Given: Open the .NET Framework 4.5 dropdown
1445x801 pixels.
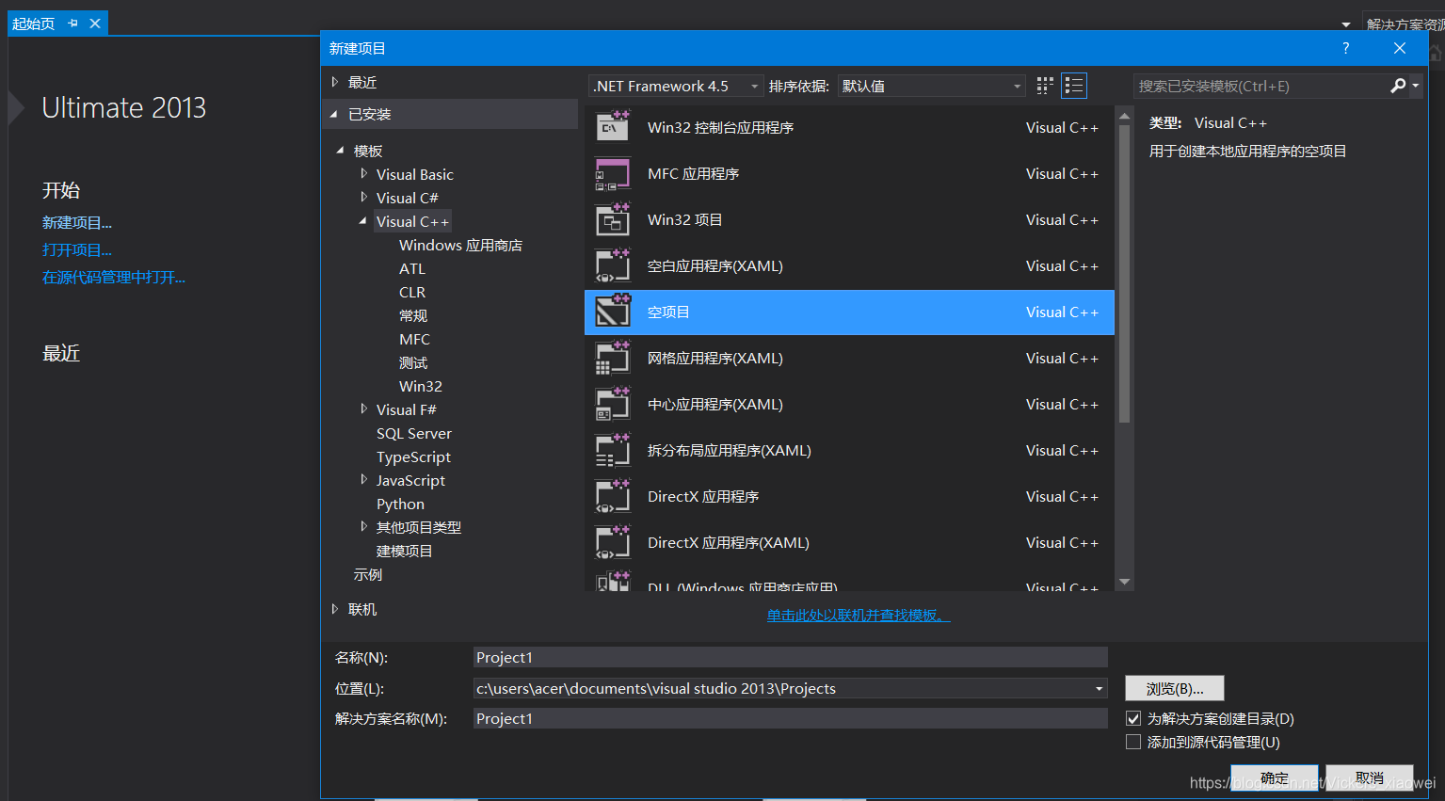Looking at the screenshot, I should tap(676, 86).
